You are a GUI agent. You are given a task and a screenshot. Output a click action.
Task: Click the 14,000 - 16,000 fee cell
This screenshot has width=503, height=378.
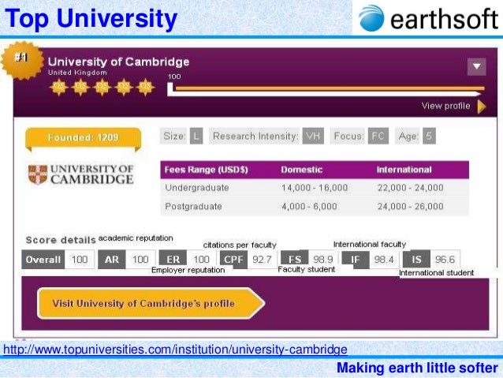click(x=315, y=188)
